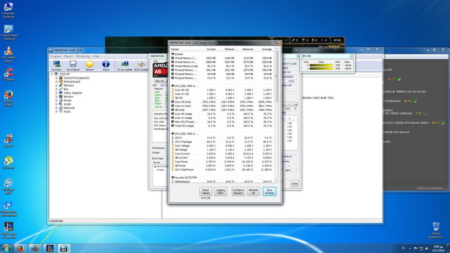Open the Program menu
The width and height of the screenshot is (450, 253).
(x=56, y=56)
